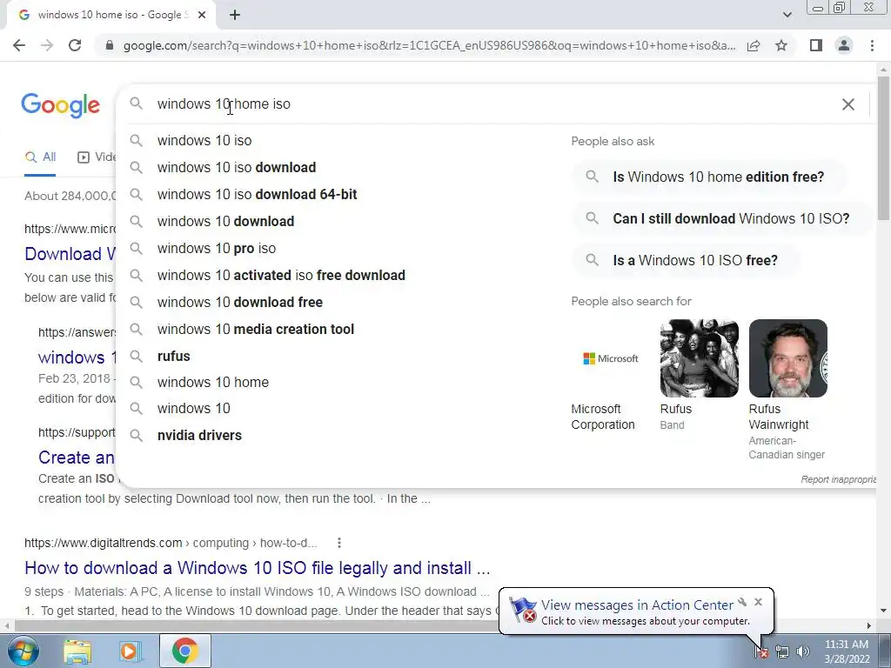Open Windows Explorer from the taskbar
Viewport: 891px width, 668px height.
pos(77,651)
